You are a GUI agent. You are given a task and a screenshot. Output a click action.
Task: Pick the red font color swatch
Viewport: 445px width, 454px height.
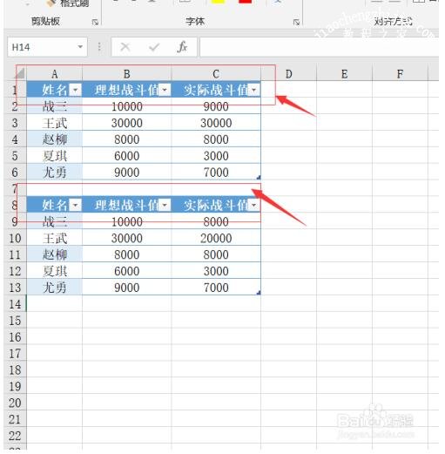point(245,2)
